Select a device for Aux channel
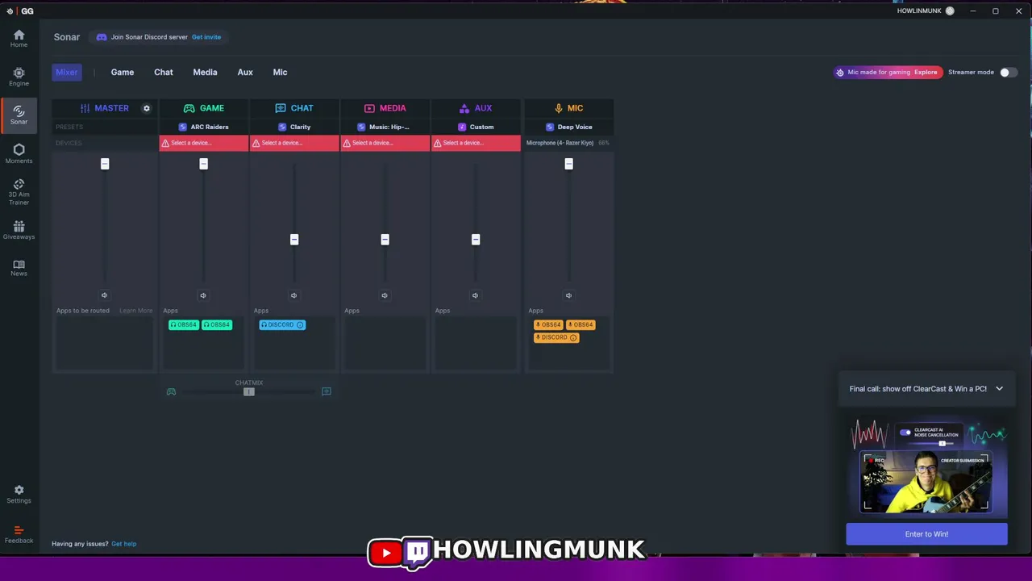 coord(476,143)
